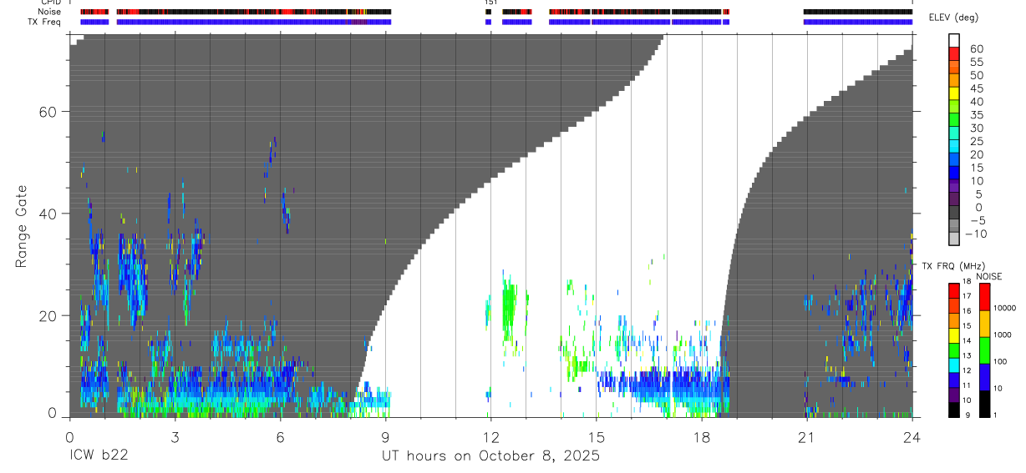Click the hour 12 tick label on time axis

490,436
